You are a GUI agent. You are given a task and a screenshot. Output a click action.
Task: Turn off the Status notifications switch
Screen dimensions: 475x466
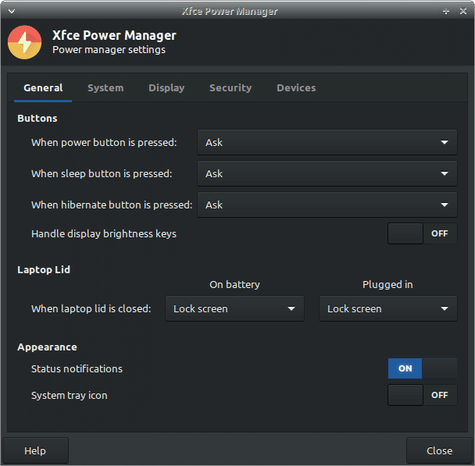pyautogui.click(x=423, y=368)
